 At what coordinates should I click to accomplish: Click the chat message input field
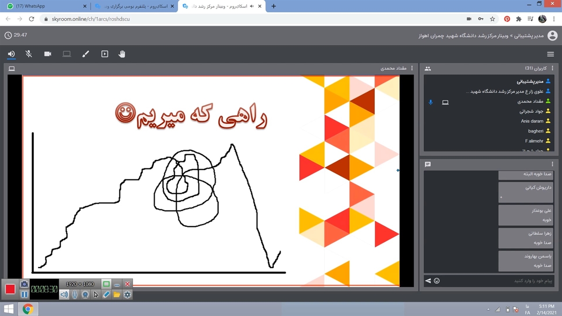tap(496, 281)
